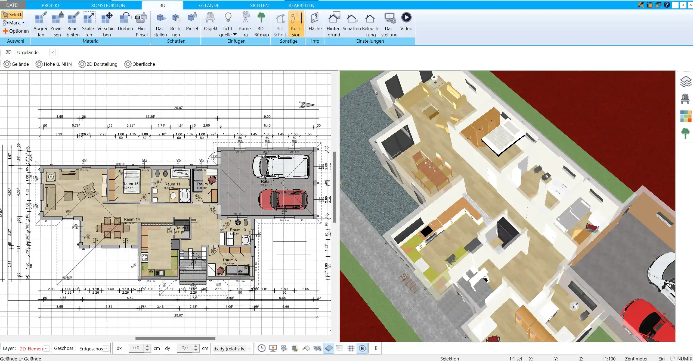
Task: Toggle the Selekt selection mode
Action: click(x=12, y=15)
